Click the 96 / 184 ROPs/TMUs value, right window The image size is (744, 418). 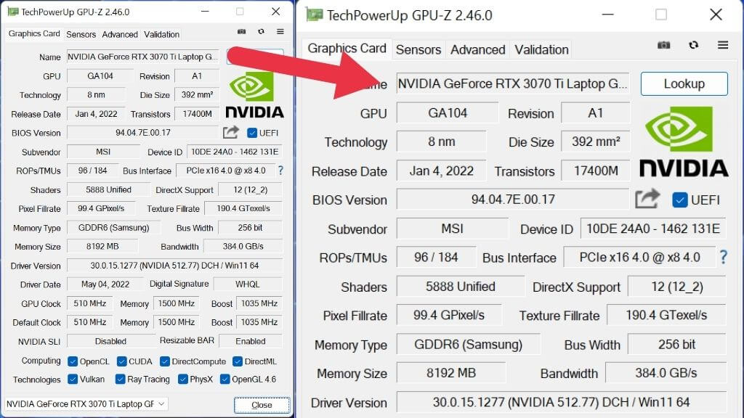[x=436, y=258]
